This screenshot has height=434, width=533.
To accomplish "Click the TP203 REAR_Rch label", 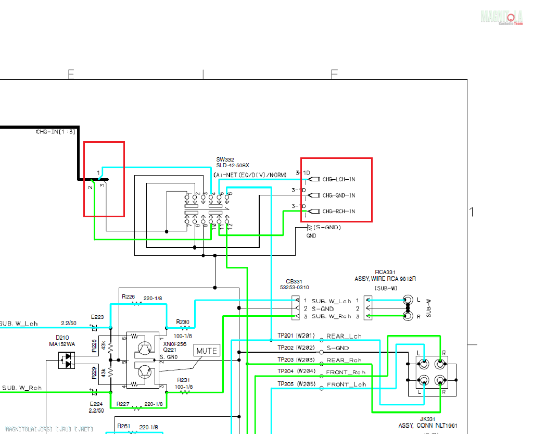I will [344, 360].
